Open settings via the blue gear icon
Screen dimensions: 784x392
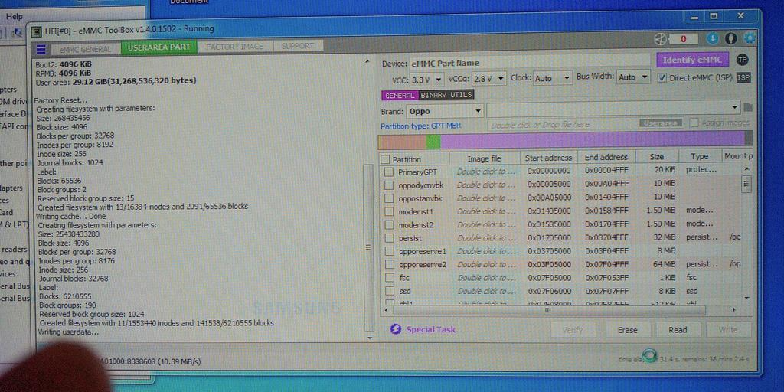click(x=749, y=38)
